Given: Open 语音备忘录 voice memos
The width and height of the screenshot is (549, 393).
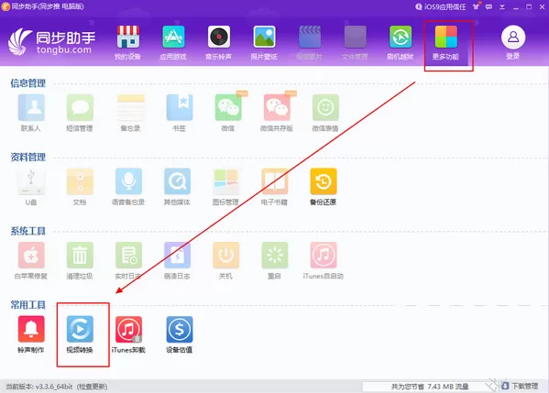Looking at the screenshot, I should click(x=128, y=187).
